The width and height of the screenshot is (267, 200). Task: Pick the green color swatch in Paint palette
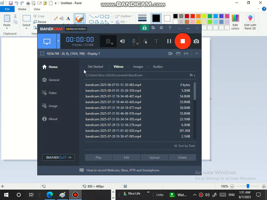[x=210, y=16]
